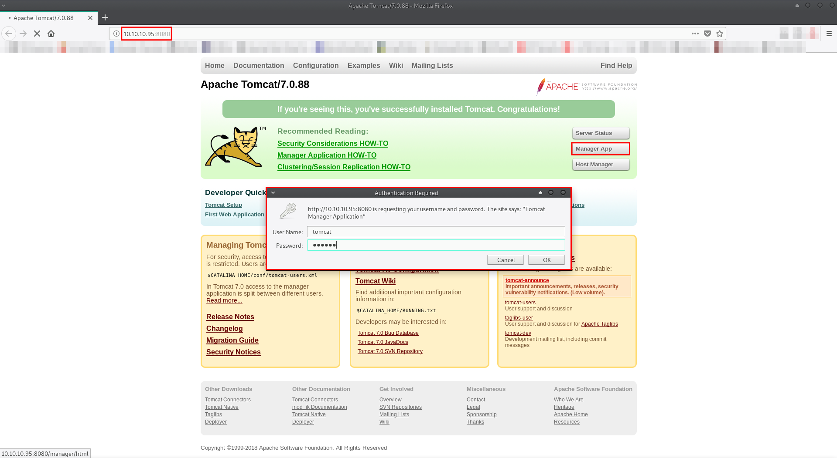
Task: Open the Tomcat Wiki link
Action: point(376,281)
